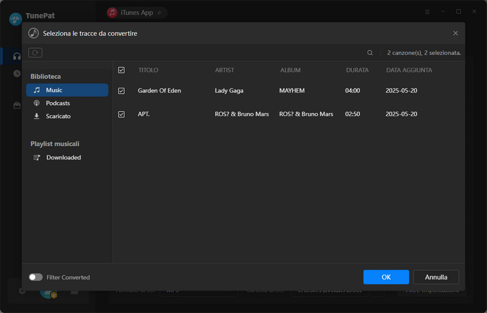Sort by the DURATA column header
The width and height of the screenshot is (487, 313).
357,70
